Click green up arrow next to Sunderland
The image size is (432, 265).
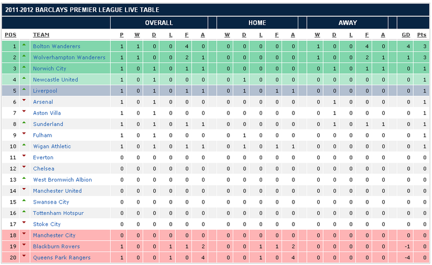(24, 123)
